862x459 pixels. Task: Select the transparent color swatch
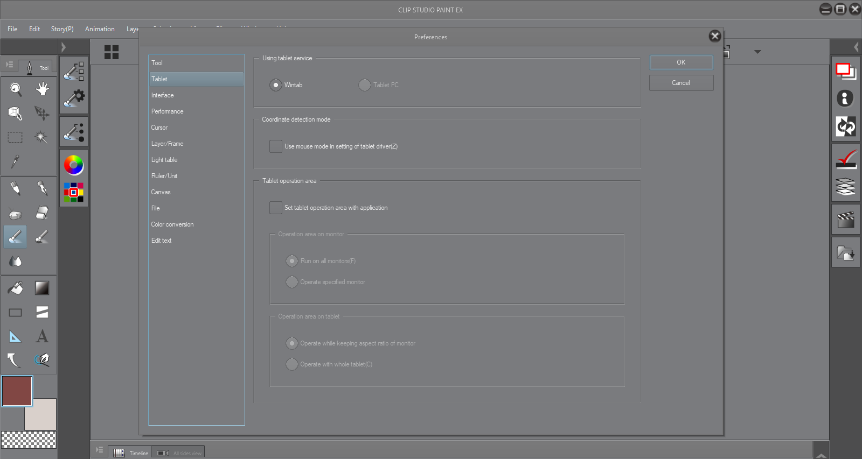(29, 440)
